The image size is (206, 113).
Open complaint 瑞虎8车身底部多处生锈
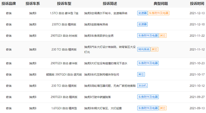click(99, 36)
